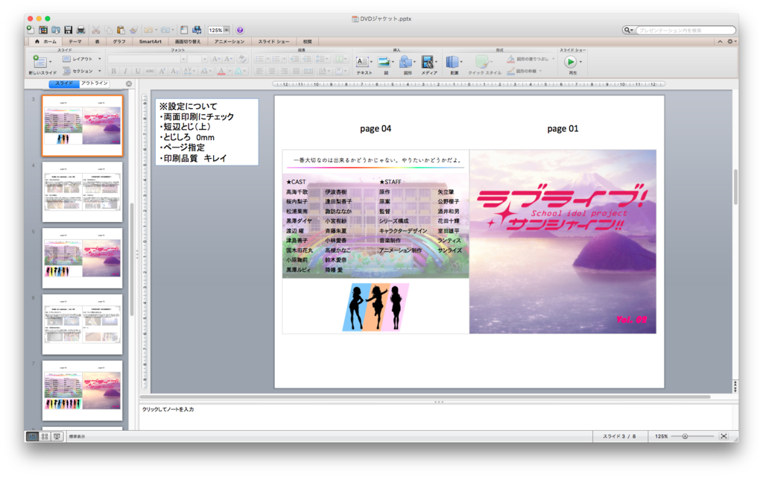Click the paste clipboard icon

coord(121,30)
